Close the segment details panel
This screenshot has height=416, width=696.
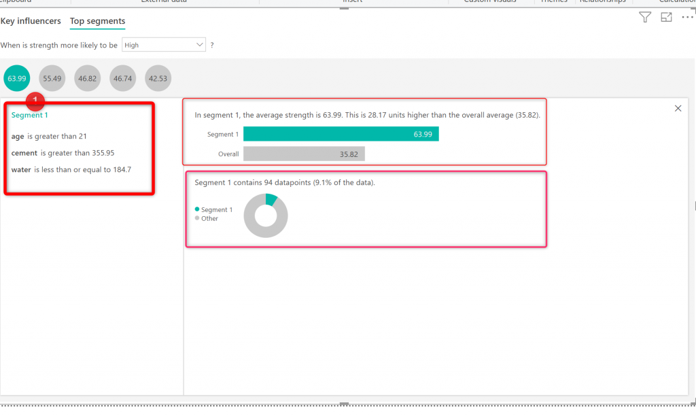point(678,109)
